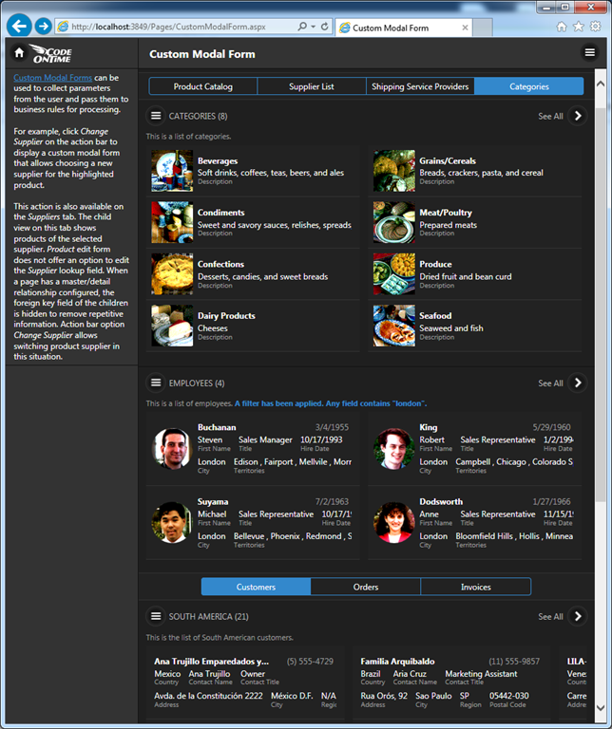612x729 pixels.
Task: Select the Customers tab
Action: click(x=256, y=587)
